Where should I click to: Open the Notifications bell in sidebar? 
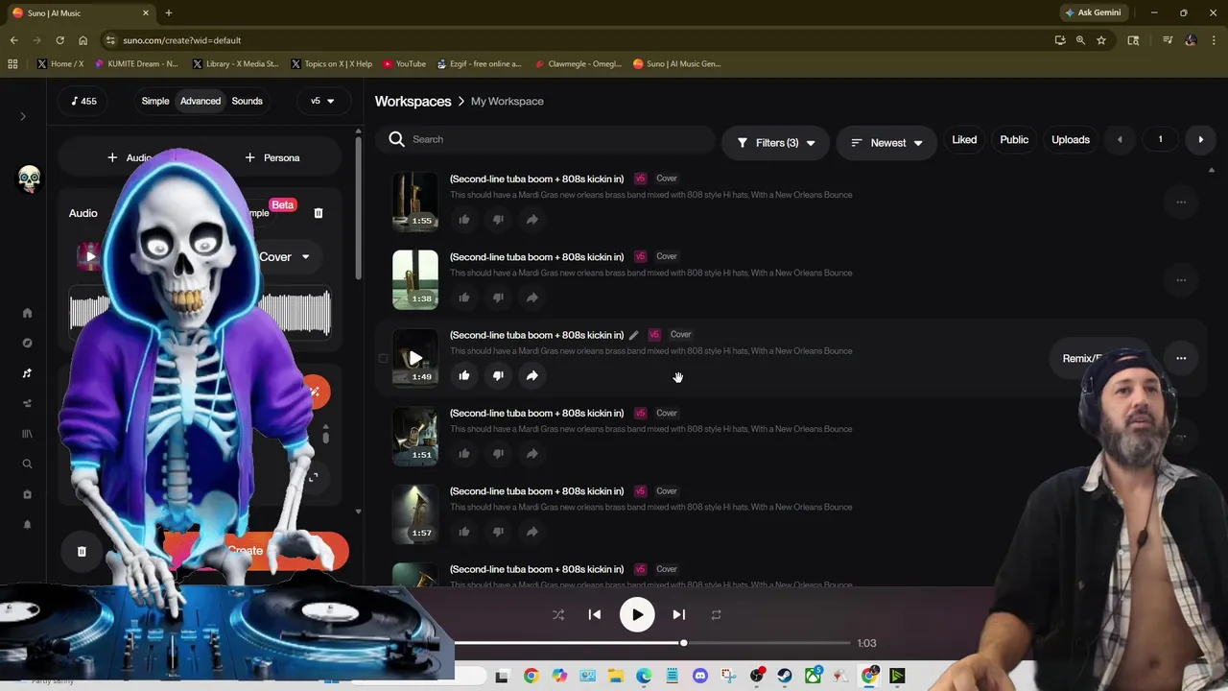[27, 524]
